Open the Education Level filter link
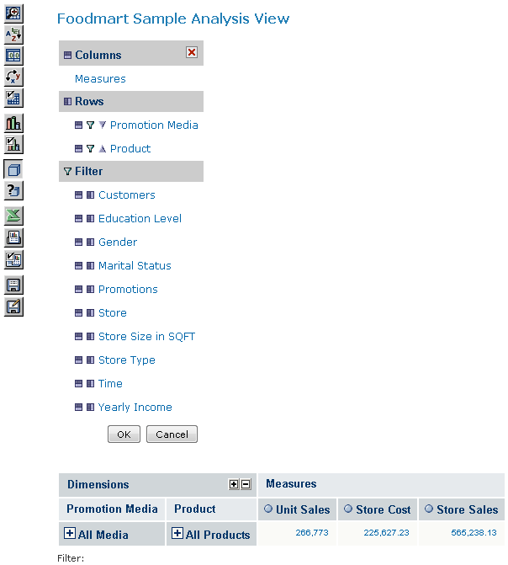Viewport: 508px width, 565px height. point(140,218)
